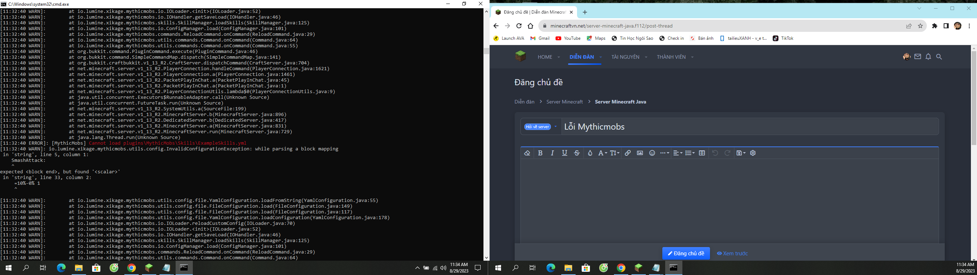Screen dimensions: 977x275
Task: Click the 'Đăng chủ đề' submit button
Action: [x=686, y=254]
